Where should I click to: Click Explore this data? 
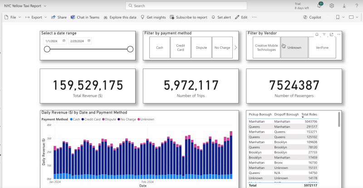point(120,17)
